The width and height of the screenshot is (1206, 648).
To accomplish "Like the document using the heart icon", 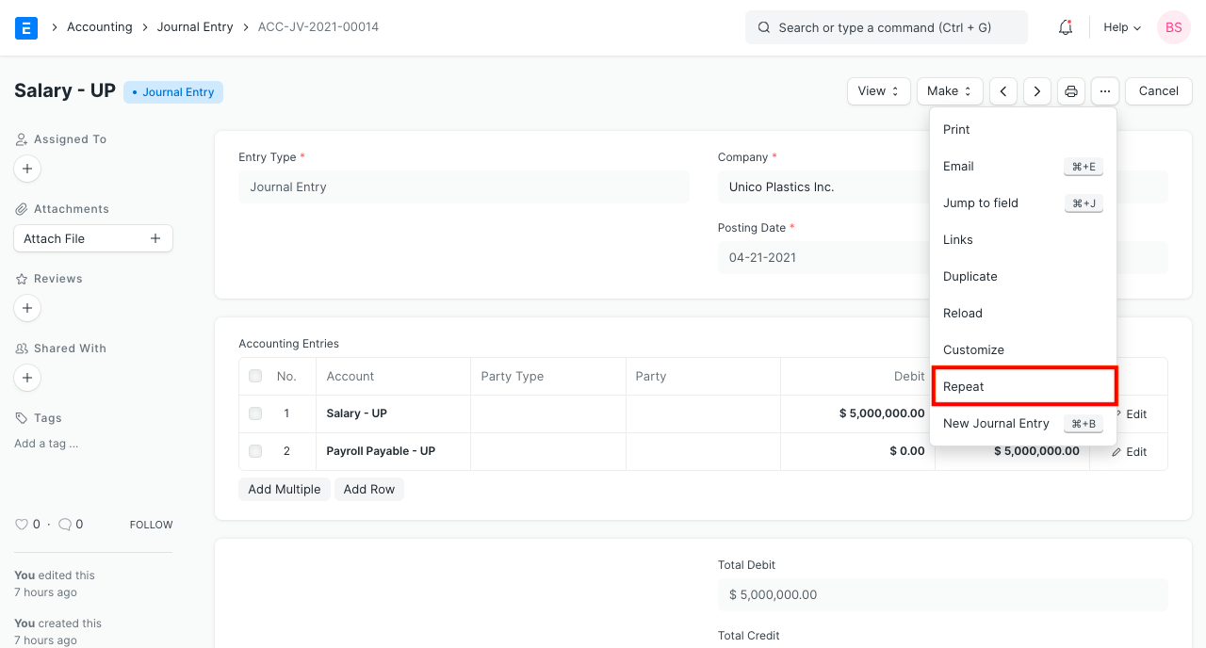I will tap(21, 524).
